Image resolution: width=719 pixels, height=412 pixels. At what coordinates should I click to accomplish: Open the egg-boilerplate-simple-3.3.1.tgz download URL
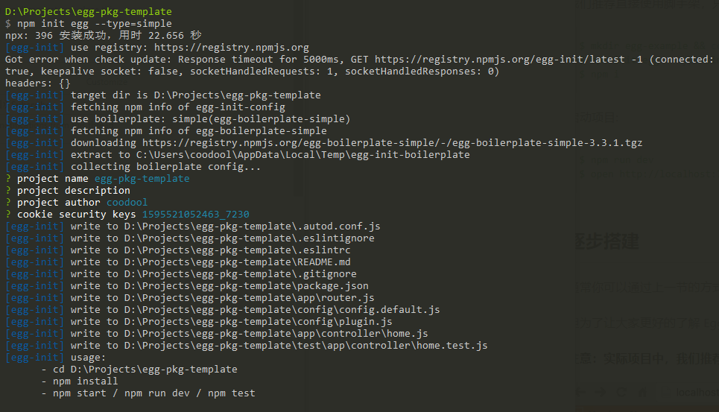392,143
